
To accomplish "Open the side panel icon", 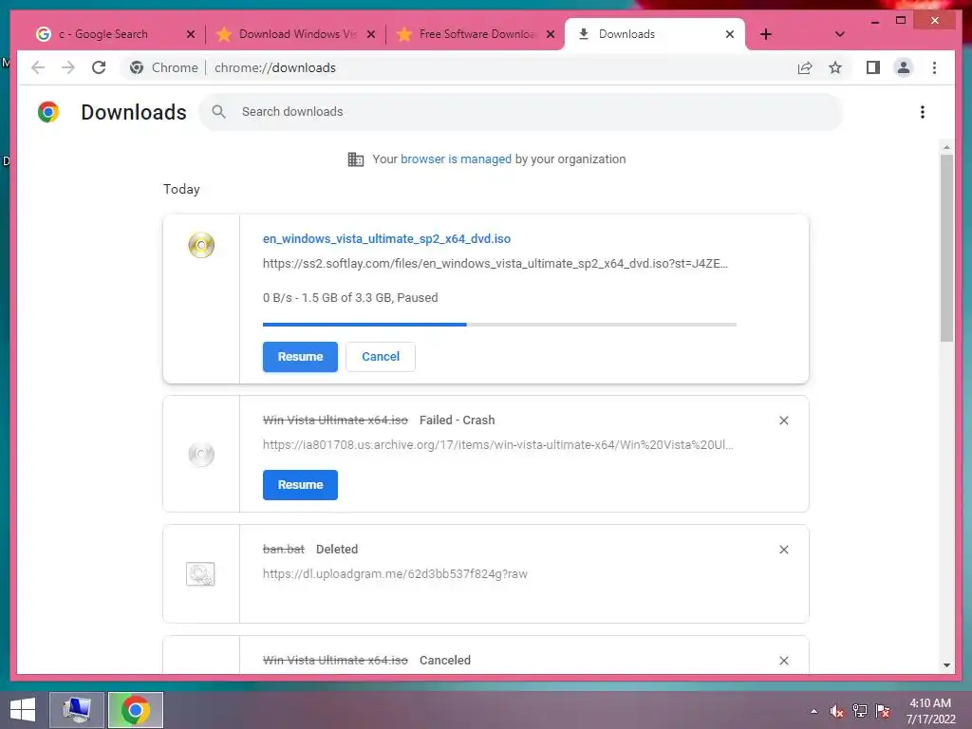I will pos(873,67).
